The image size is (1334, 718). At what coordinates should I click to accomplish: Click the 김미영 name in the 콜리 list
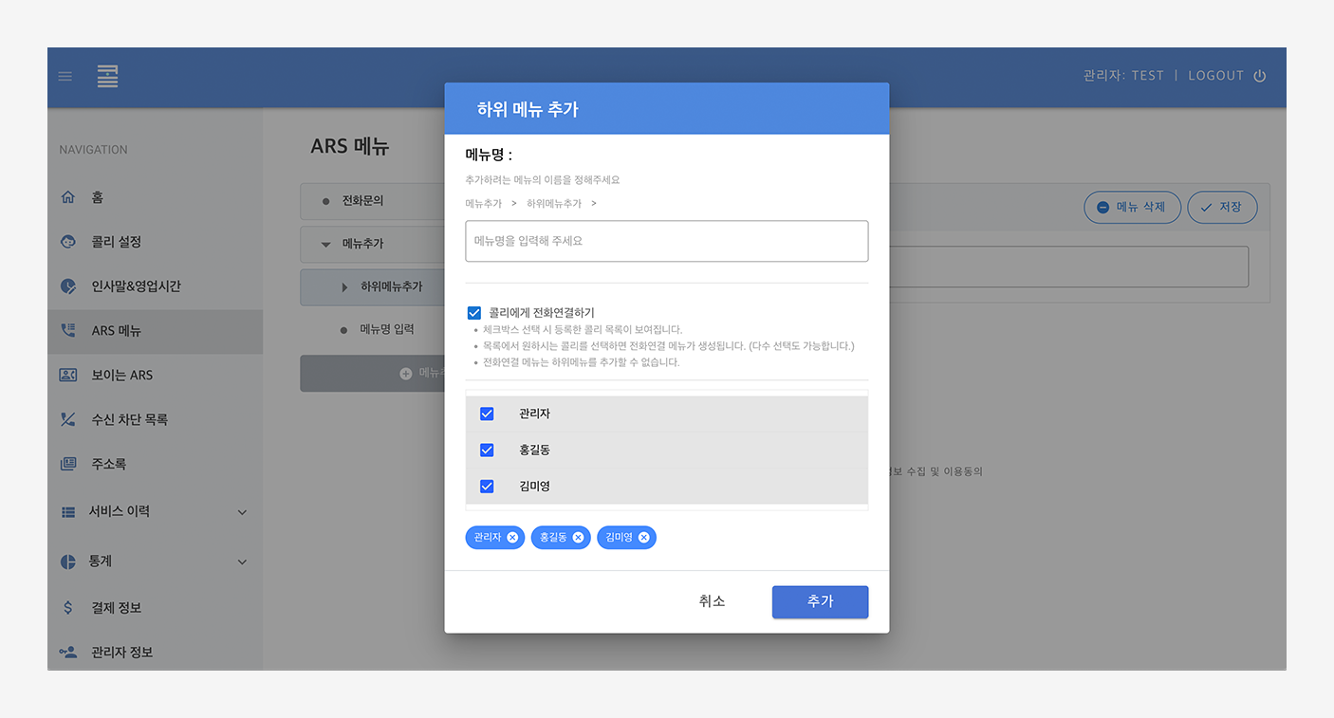(535, 486)
